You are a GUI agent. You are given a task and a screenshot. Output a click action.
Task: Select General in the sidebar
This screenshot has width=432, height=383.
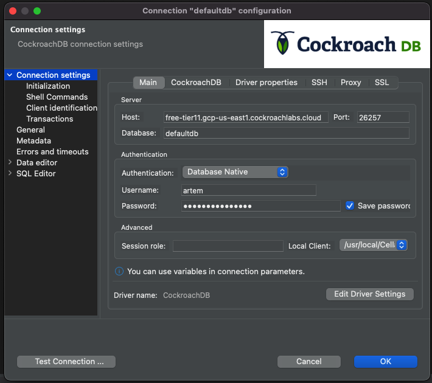point(30,129)
